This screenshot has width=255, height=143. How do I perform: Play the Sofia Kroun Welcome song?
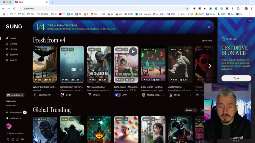[133, 52]
